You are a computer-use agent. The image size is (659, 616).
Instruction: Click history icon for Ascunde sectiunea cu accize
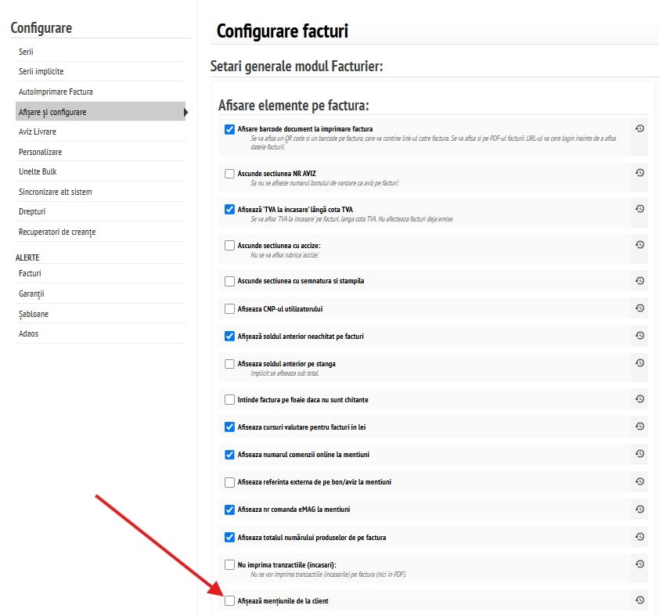coord(639,244)
